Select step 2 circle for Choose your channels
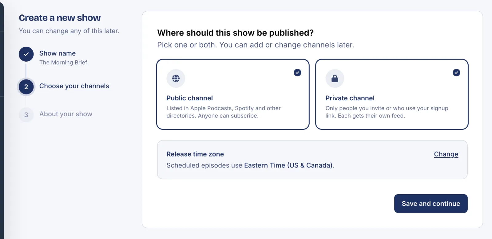The width and height of the screenshot is (492, 239). pyautogui.click(x=26, y=87)
